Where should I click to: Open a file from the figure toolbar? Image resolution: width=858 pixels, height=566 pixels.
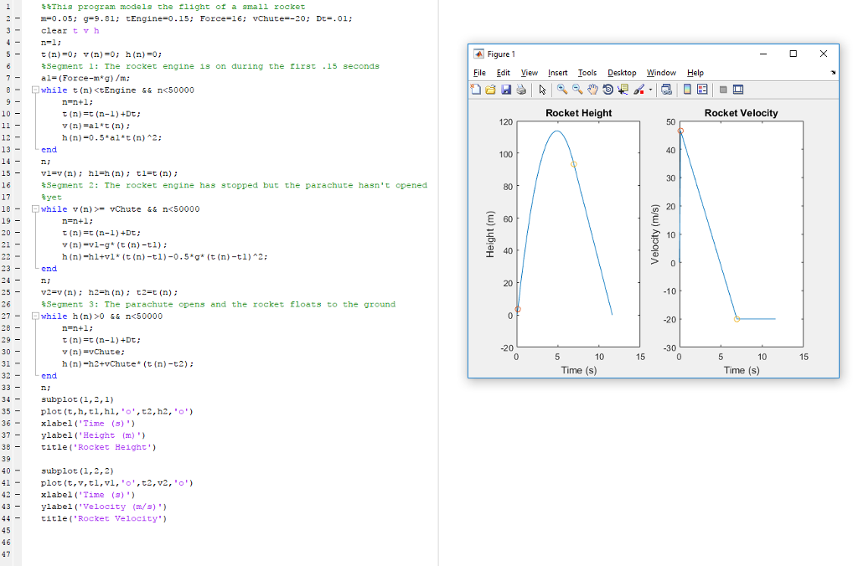click(490, 89)
